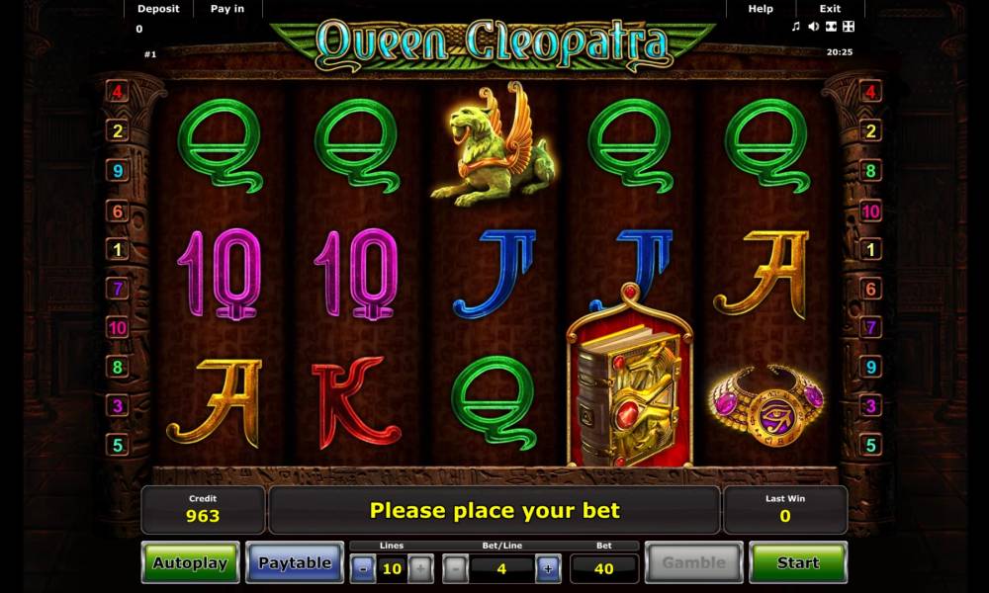The width and height of the screenshot is (989, 593).
Task: Increase bet per line with plus
Action: (x=548, y=569)
